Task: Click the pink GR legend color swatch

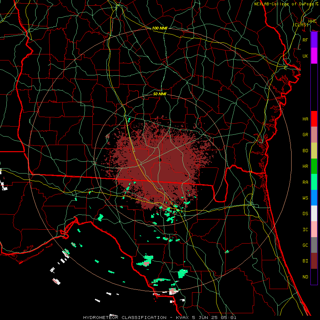Action: [x=314, y=135]
